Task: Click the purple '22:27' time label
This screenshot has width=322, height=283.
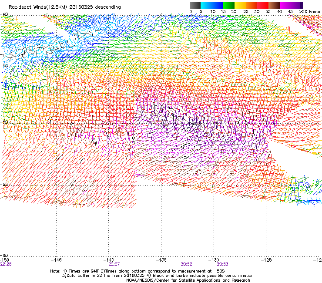Action: pos(114,264)
